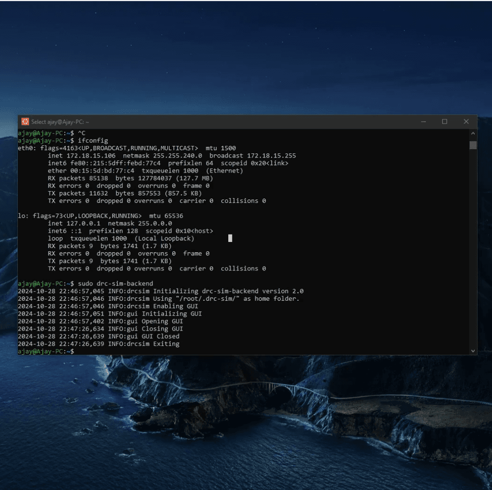Click '(857.5 KB)' TX bytes value

(x=183, y=193)
